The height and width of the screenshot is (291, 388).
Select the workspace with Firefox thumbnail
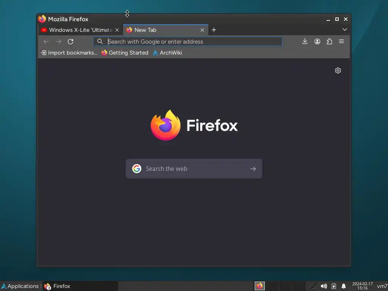[260, 286]
